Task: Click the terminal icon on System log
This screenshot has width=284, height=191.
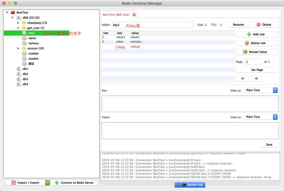Action: (184, 185)
